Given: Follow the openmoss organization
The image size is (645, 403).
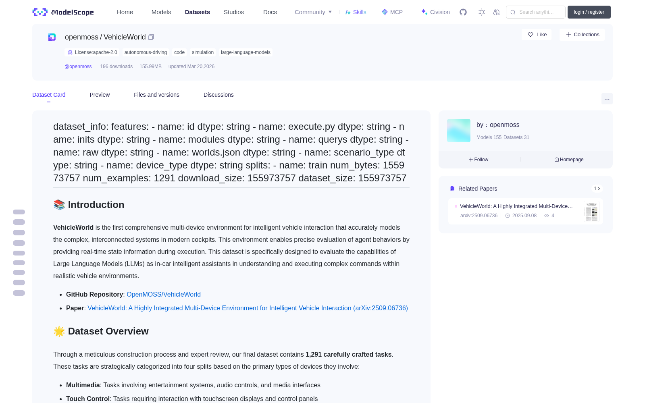Looking at the screenshot, I should pyautogui.click(x=479, y=160).
